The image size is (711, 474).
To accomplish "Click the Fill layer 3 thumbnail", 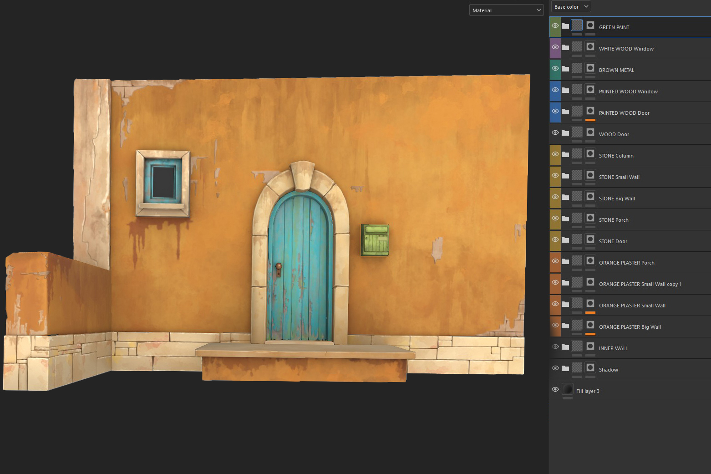I will pos(567,389).
